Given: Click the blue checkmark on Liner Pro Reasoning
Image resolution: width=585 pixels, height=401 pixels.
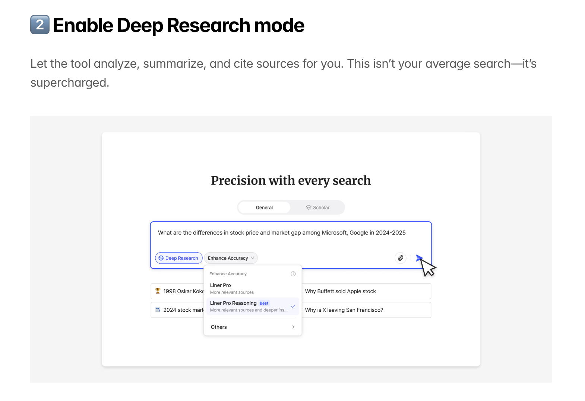Looking at the screenshot, I should (x=293, y=306).
